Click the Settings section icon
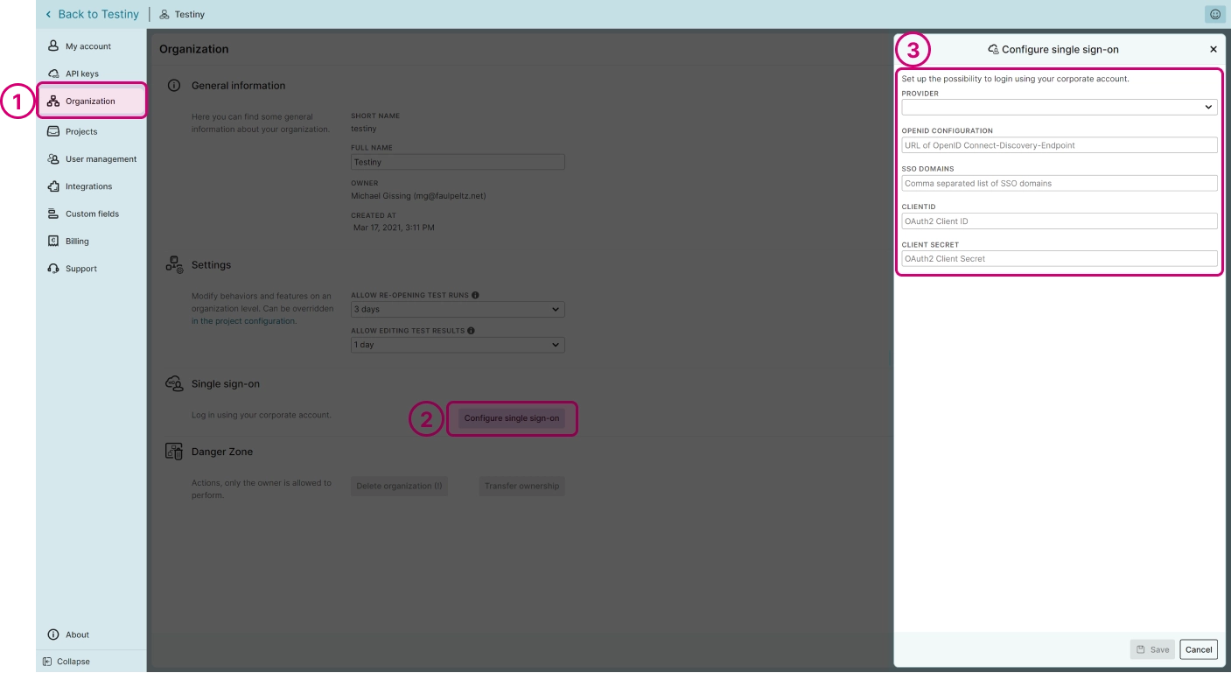Image resolution: width=1231 pixels, height=673 pixels. (174, 264)
